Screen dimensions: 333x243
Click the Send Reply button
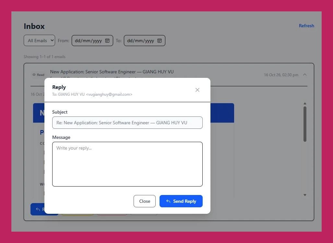pos(181,201)
